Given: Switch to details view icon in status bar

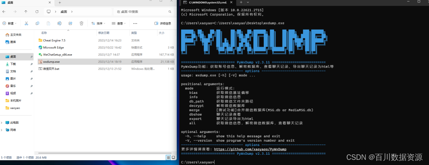Looking at the screenshot, I should point(168,157).
